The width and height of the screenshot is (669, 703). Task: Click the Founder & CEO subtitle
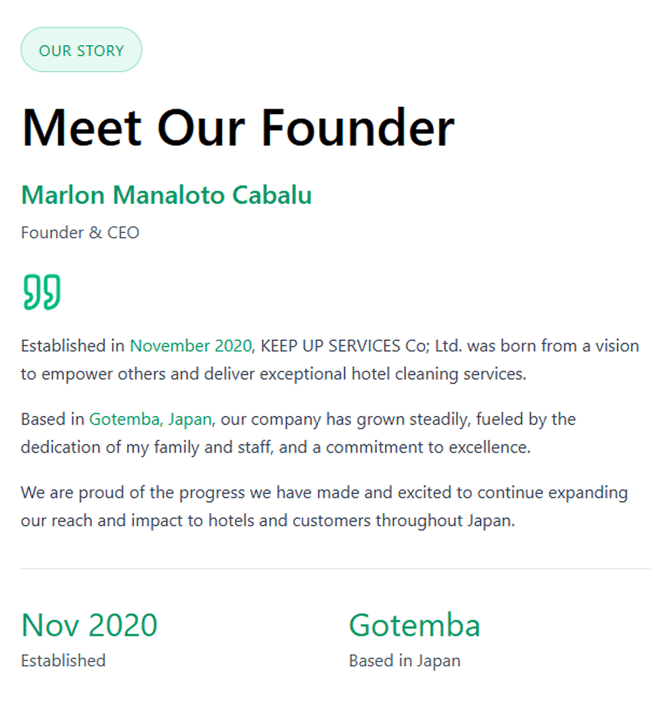[80, 232]
